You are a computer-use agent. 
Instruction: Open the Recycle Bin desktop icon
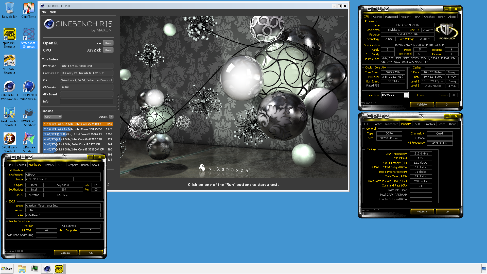tap(10, 10)
